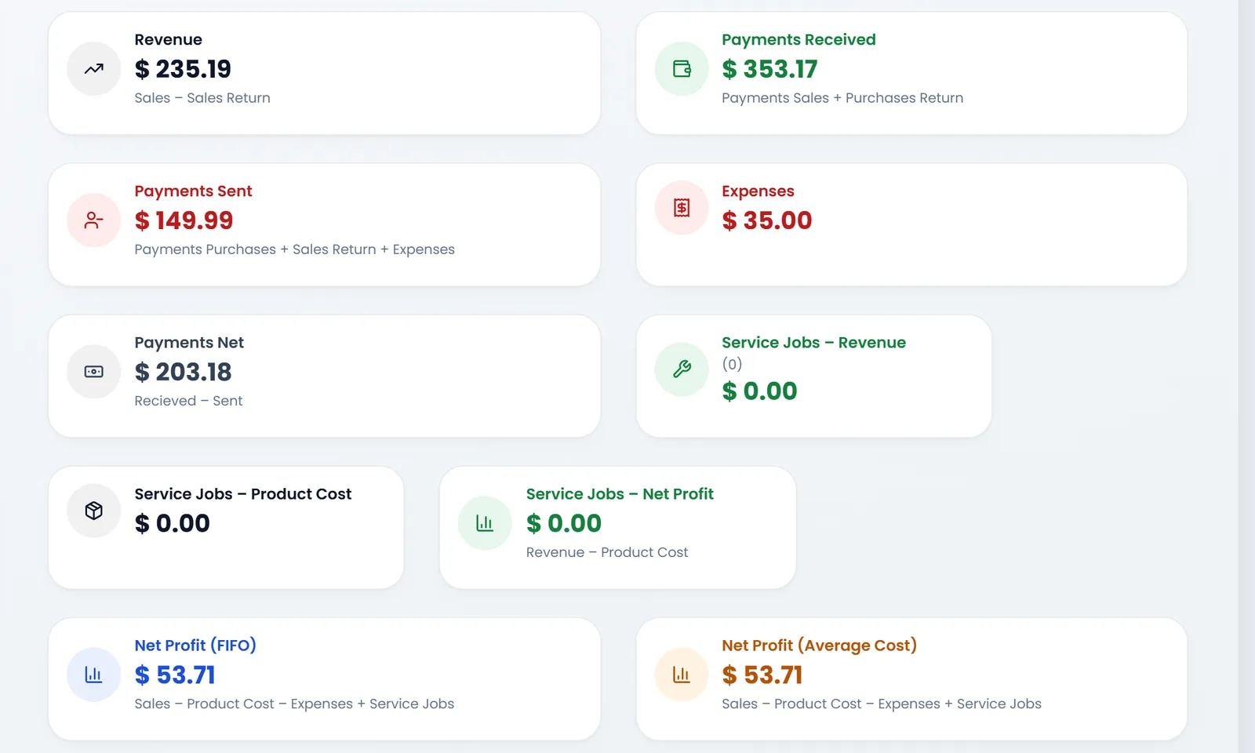Click the 'Service Jobs – Net Profit' heading
Screen dimensions: 1255x753
tap(620, 494)
